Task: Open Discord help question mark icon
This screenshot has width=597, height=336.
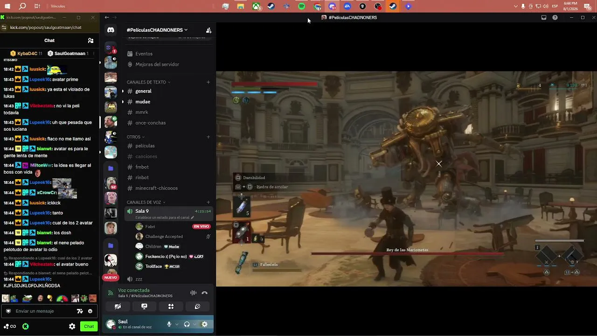Action: pyautogui.click(x=555, y=17)
